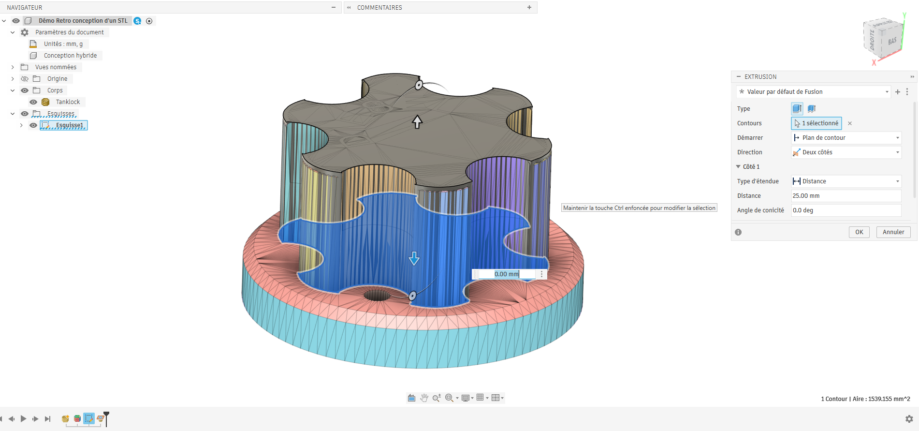Image resolution: width=919 pixels, height=431 pixels.
Task: Toggle visibility of the Esquisses folder
Action: click(25, 114)
